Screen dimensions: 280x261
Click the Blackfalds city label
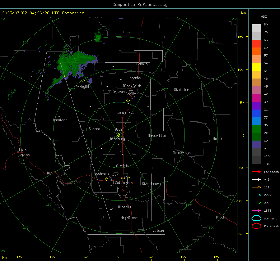(132, 86)
